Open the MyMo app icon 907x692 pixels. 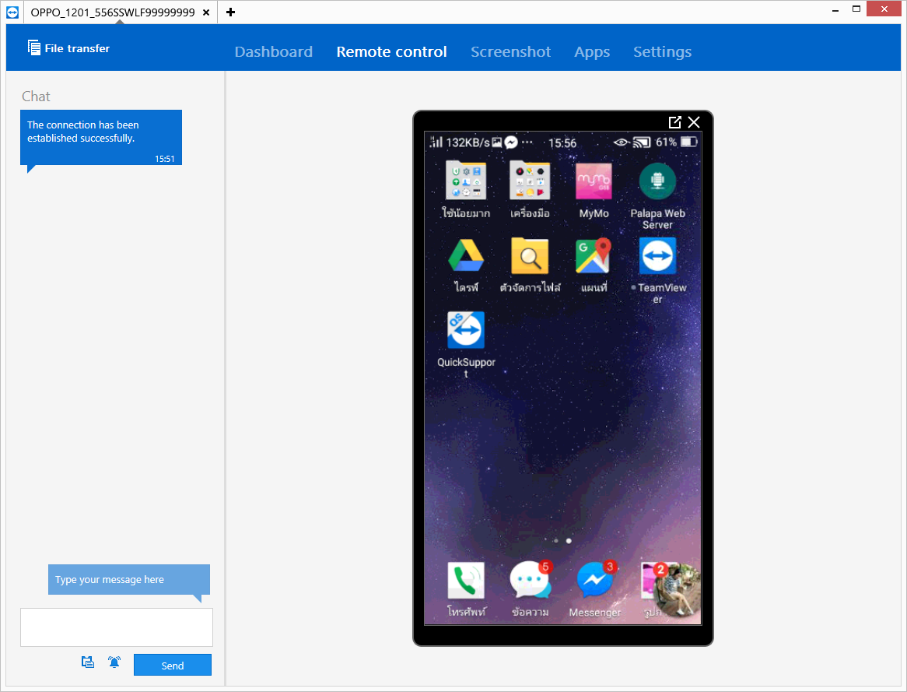point(593,182)
